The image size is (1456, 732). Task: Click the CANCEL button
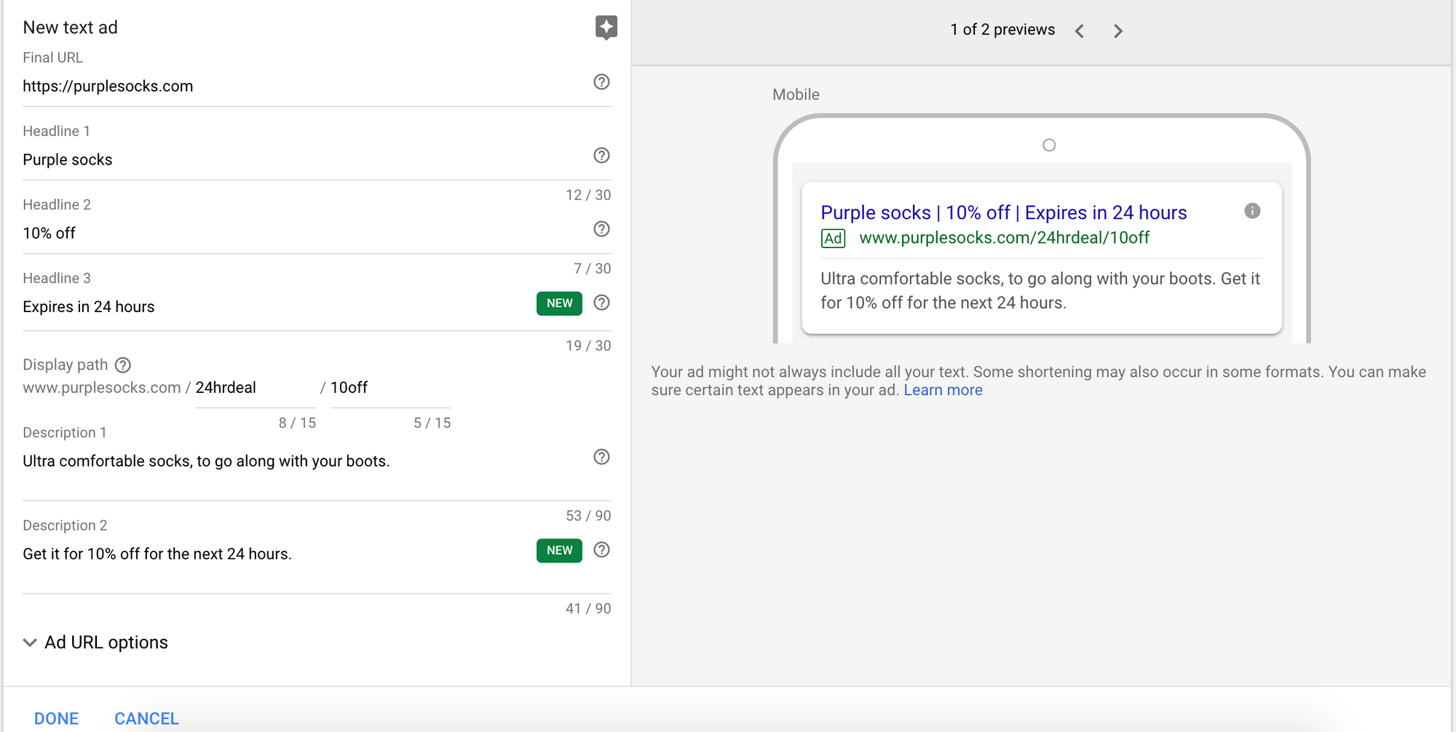click(146, 718)
